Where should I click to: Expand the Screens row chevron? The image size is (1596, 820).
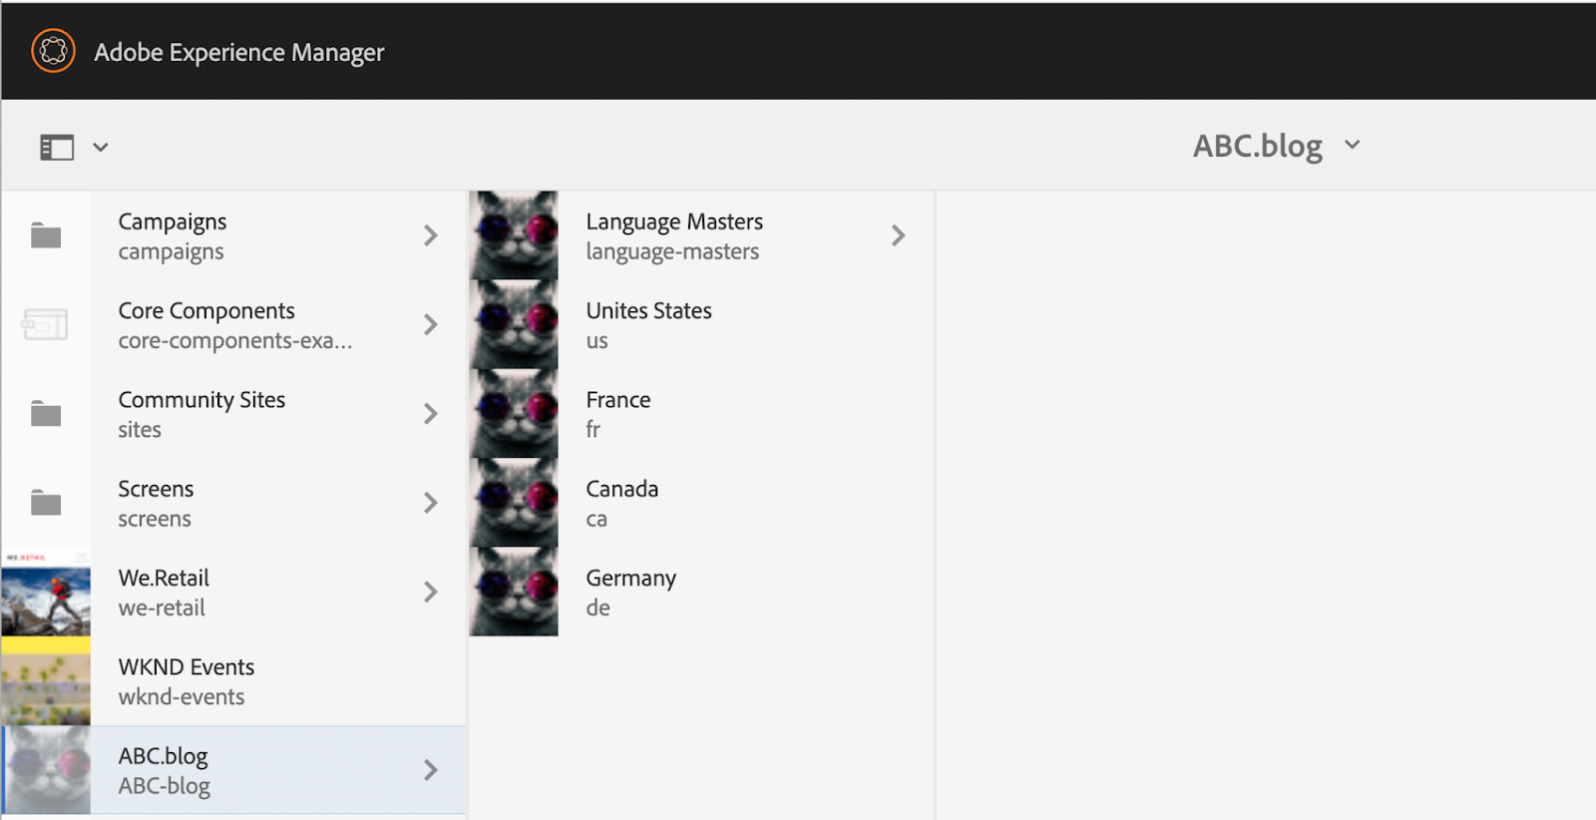tap(430, 503)
